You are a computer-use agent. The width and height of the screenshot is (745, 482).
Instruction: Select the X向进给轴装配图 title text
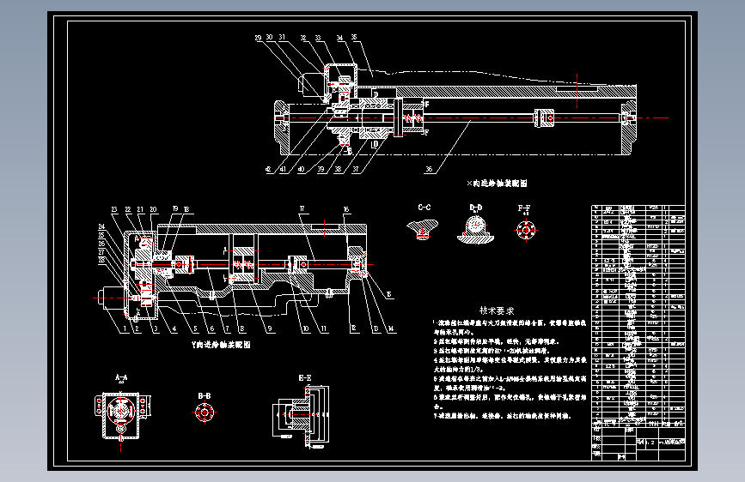[x=497, y=184]
